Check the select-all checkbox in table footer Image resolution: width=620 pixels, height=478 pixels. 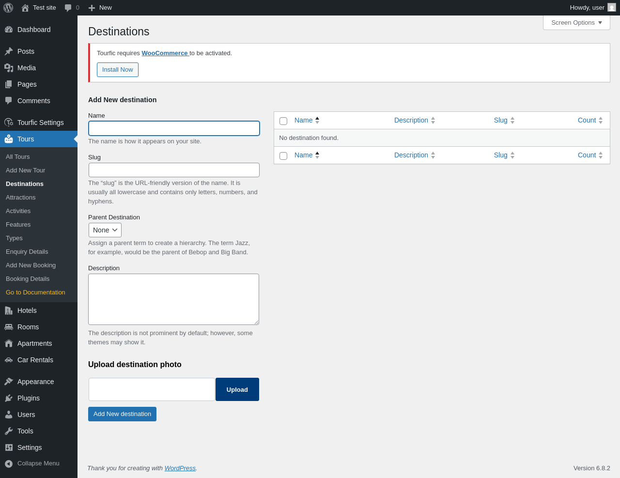point(283,156)
